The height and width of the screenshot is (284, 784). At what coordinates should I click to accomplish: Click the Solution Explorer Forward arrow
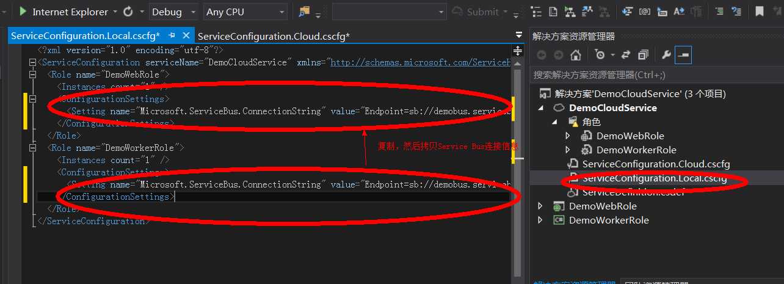(x=558, y=55)
